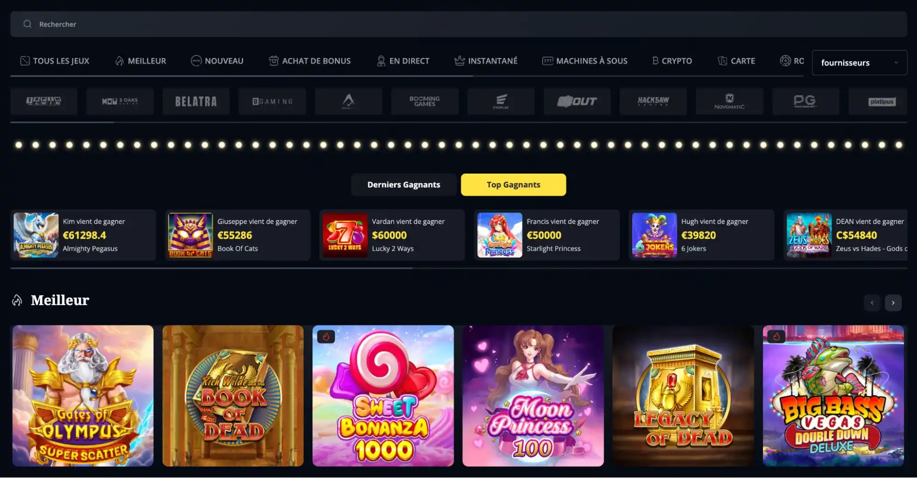Open the Achat de Bonus tab

pos(310,61)
